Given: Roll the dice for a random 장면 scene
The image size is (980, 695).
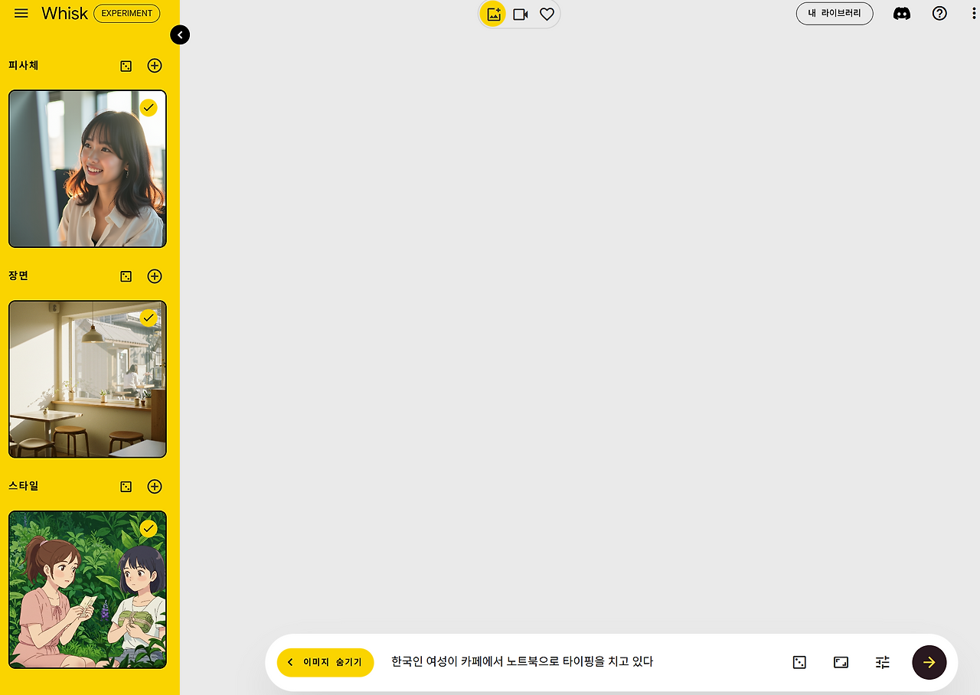Looking at the screenshot, I should click(126, 276).
